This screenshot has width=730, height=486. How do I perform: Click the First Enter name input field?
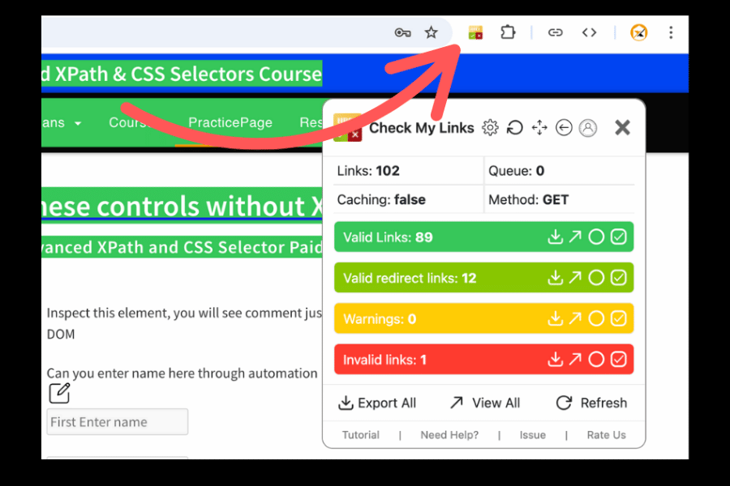pyautogui.click(x=118, y=422)
